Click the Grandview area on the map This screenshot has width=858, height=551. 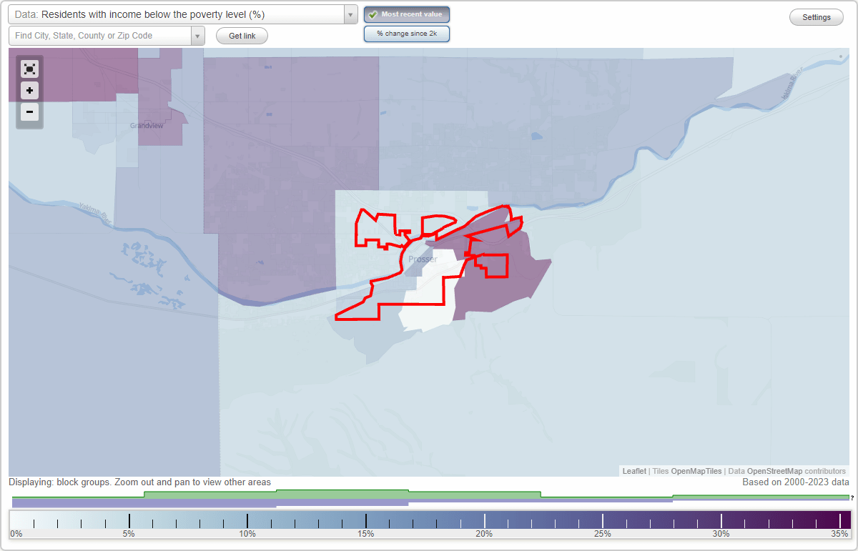(145, 125)
